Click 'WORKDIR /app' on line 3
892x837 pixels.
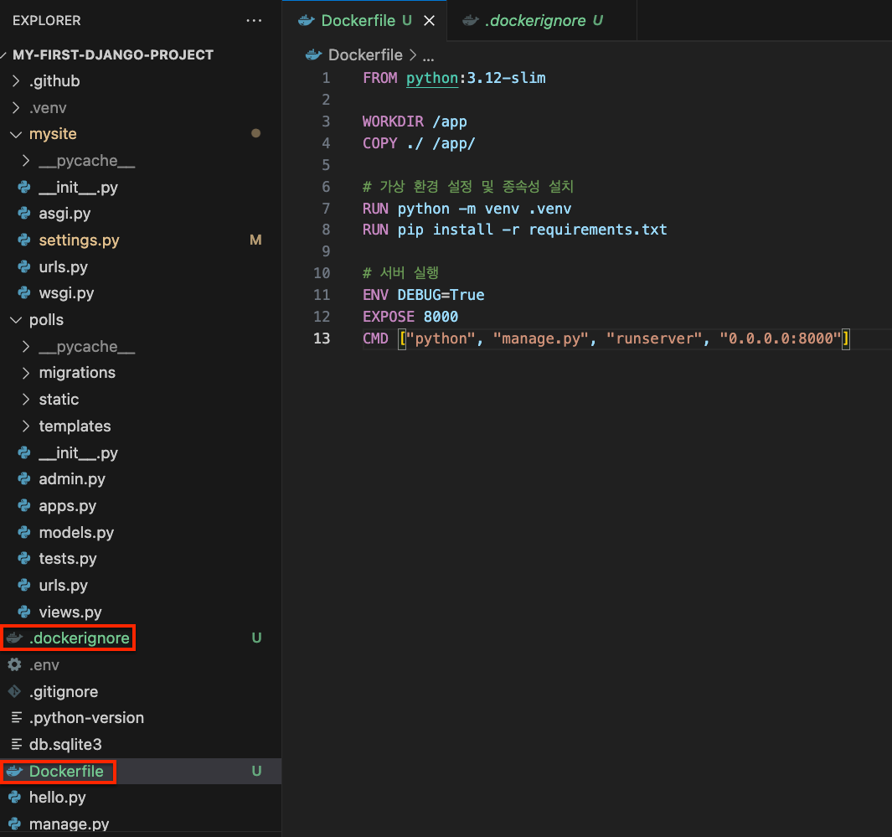coord(415,121)
